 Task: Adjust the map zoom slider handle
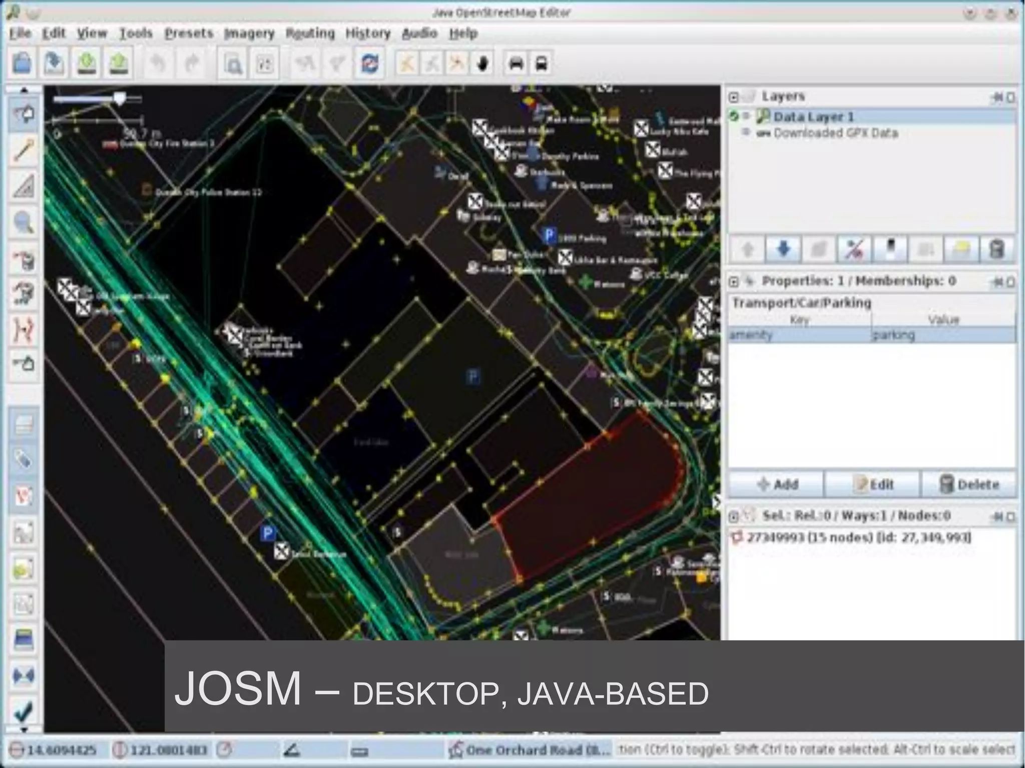click(119, 98)
